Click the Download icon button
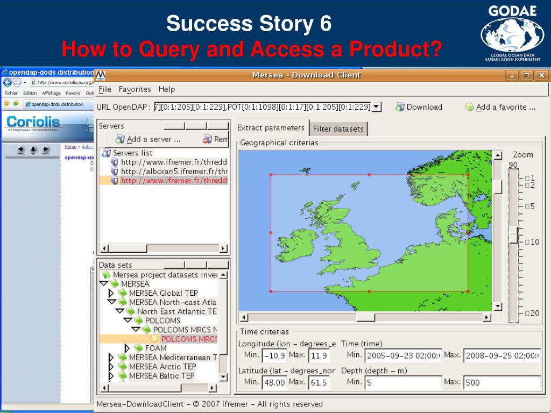The height and width of the screenshot is (413, 551). [400, 107]
